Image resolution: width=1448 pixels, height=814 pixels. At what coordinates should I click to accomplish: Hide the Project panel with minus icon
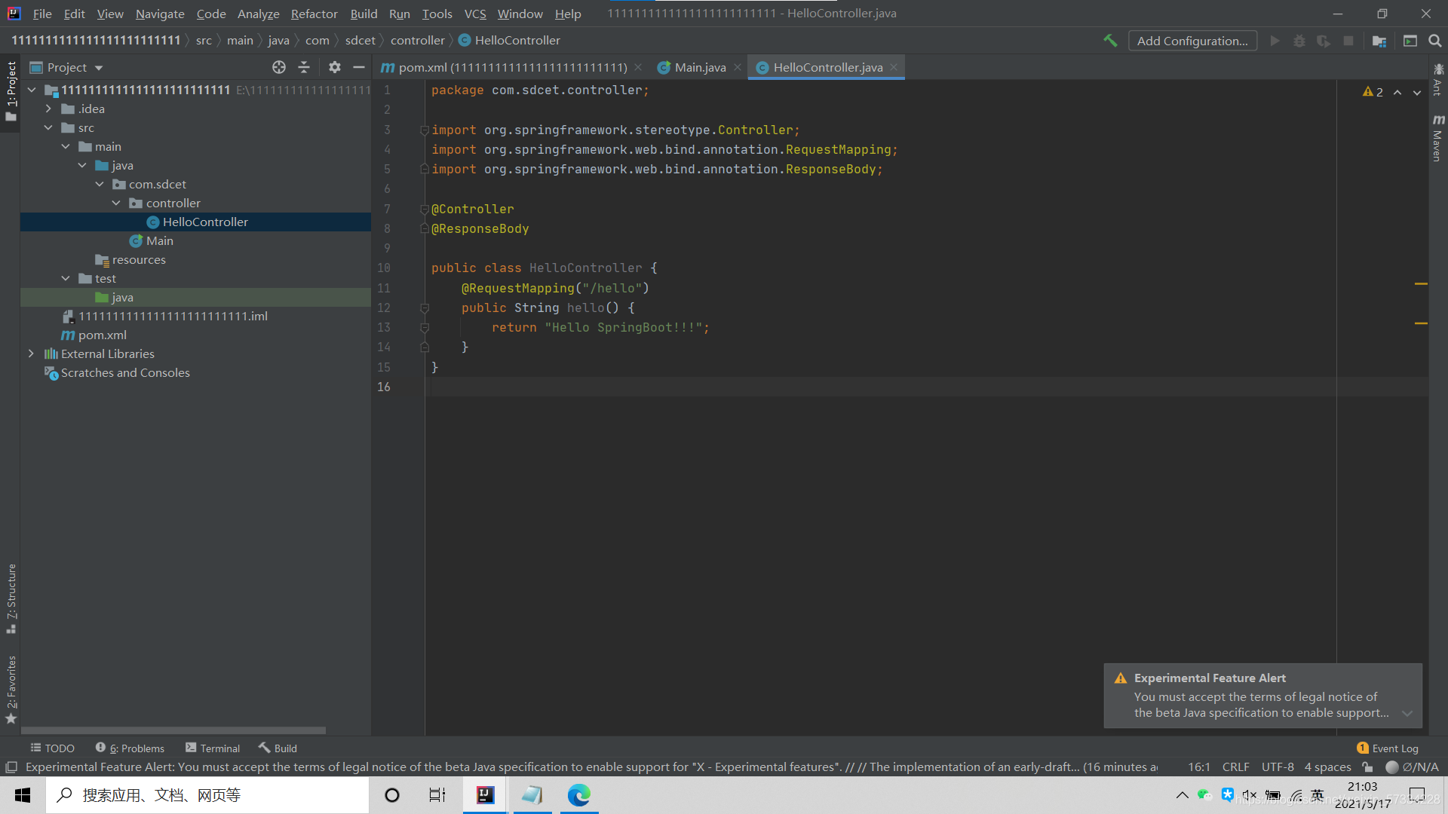[x=359, y=67]
